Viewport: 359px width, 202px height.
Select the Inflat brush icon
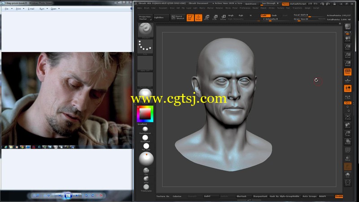(x=146, y=178)
